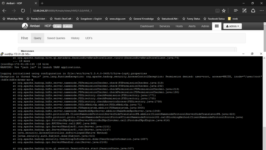Click terminal scrollbar up arrow
266x150 pixels.
click(264, 58)
